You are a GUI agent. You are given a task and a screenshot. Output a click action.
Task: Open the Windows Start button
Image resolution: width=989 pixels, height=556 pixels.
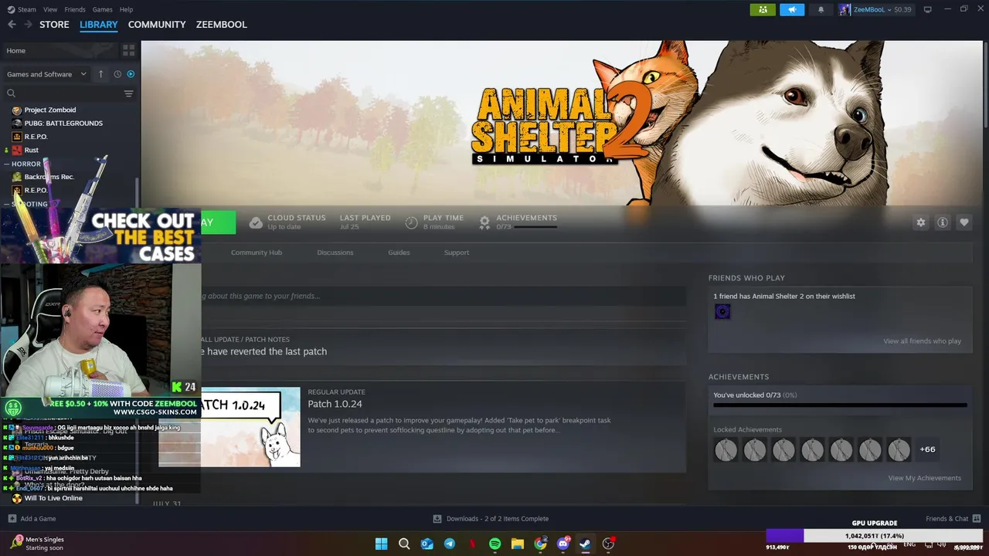381,544
